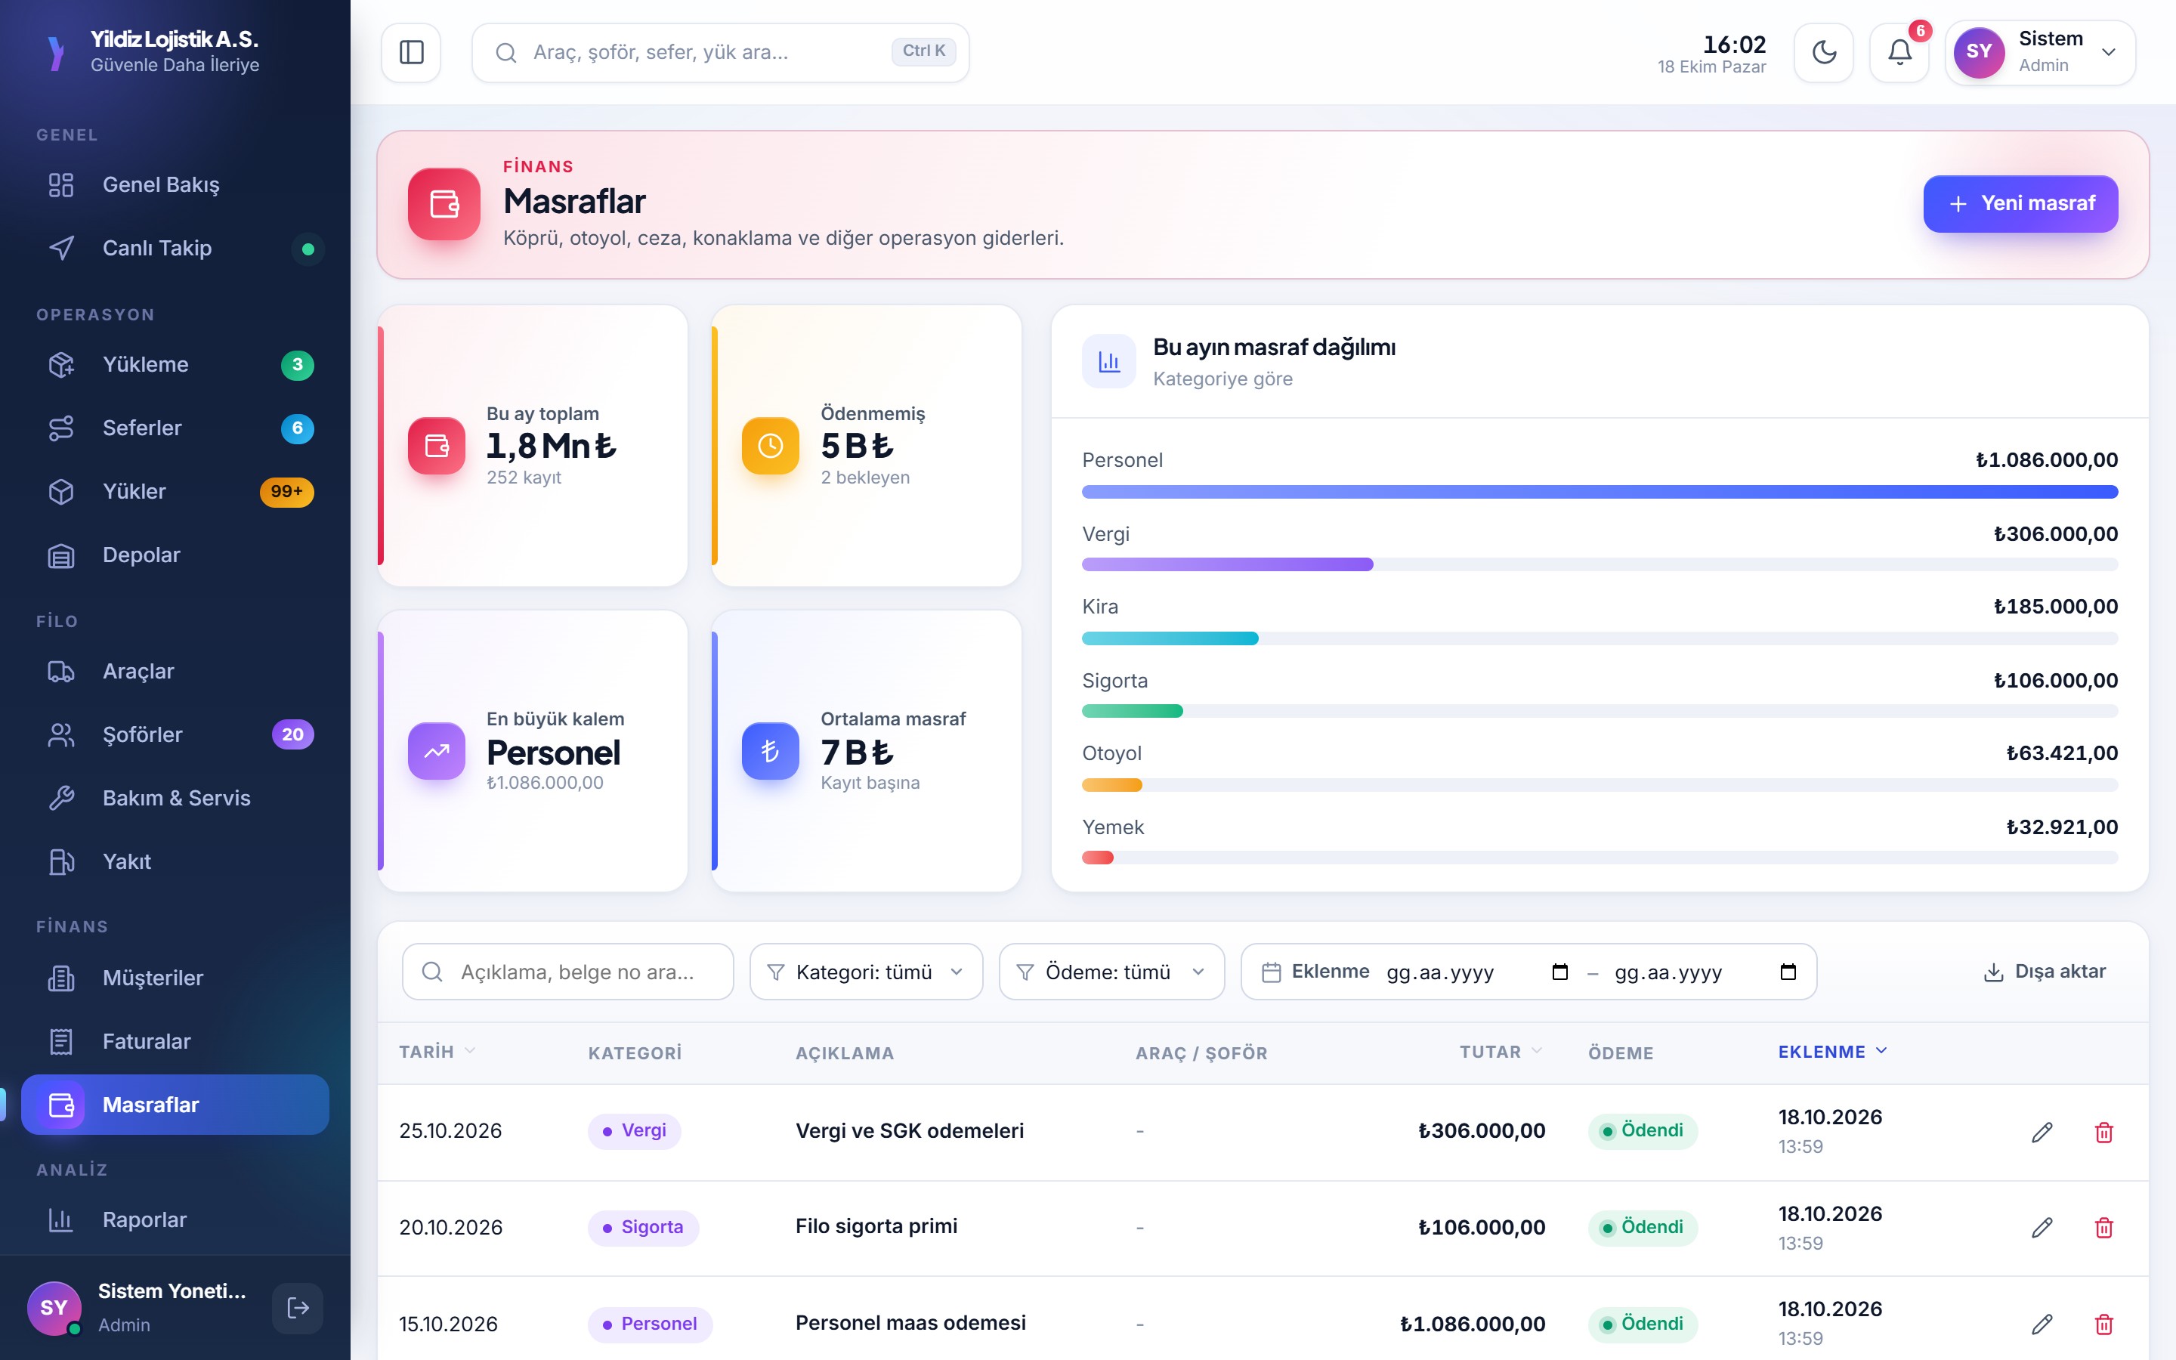Click the Vergi distribution progress bar

point(1600,565)
